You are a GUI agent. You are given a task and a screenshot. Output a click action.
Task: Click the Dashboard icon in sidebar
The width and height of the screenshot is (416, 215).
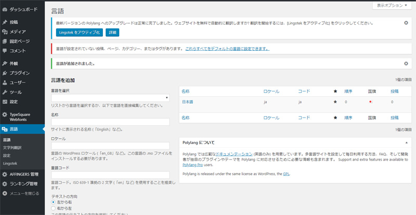(5, 9)
